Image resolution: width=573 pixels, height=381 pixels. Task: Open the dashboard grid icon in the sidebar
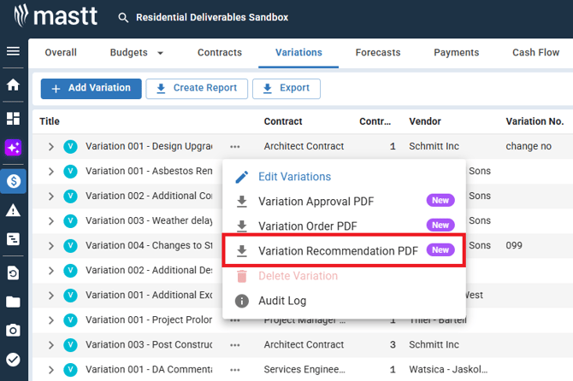click(13, 118)
